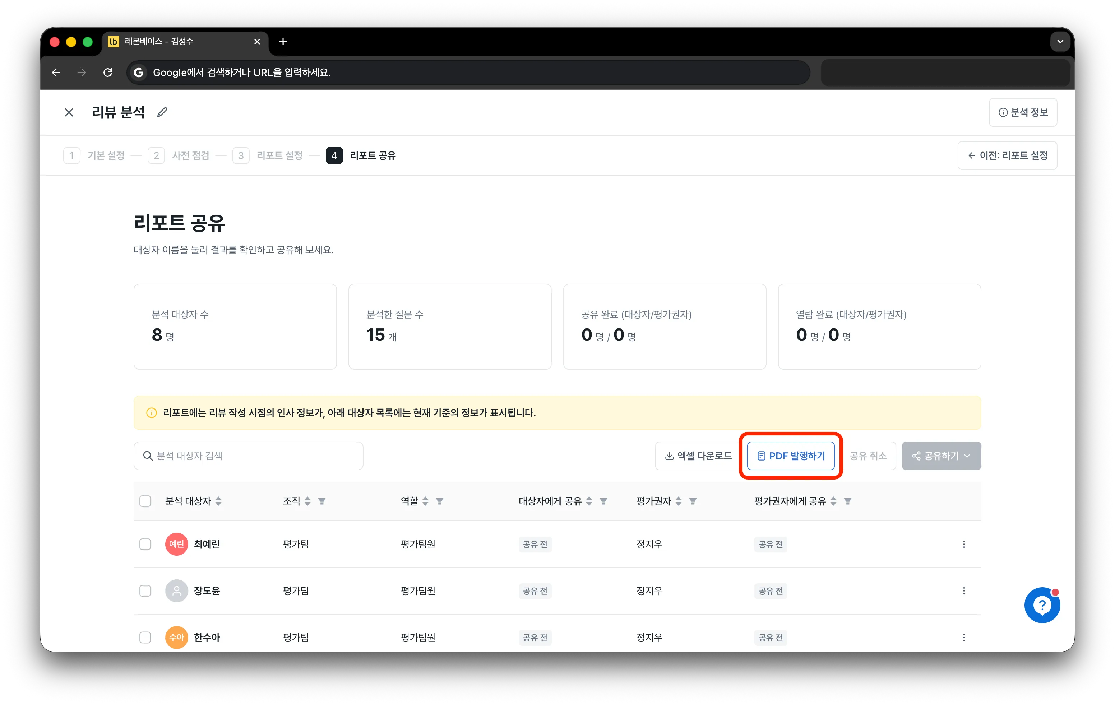
Task: Click filter funnel icon in 역할 column
Action: [x=440, y=501]
